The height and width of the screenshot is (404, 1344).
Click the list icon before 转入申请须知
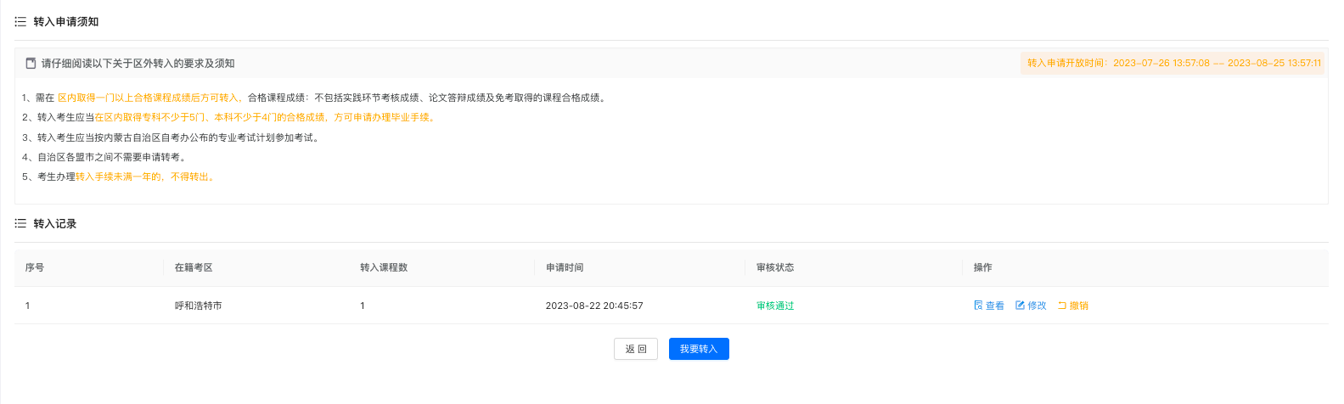coord(20,22)
